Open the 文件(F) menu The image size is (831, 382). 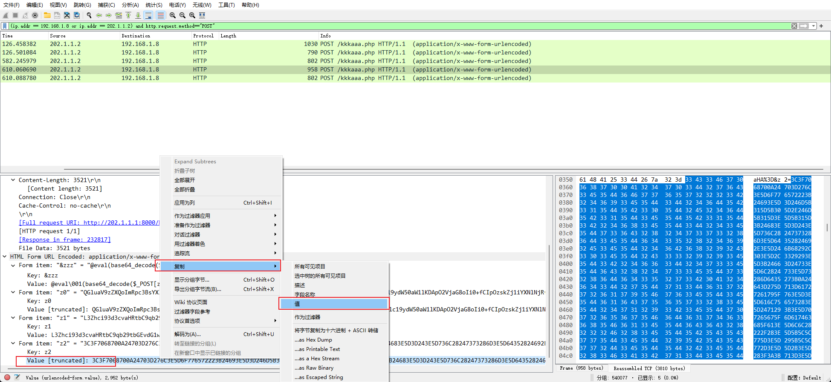(x=12, y=5)
